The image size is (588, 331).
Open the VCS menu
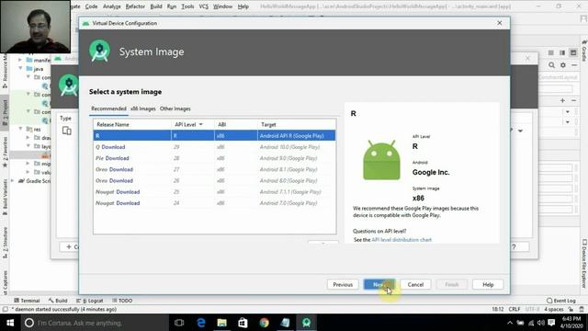pos(204,6)
